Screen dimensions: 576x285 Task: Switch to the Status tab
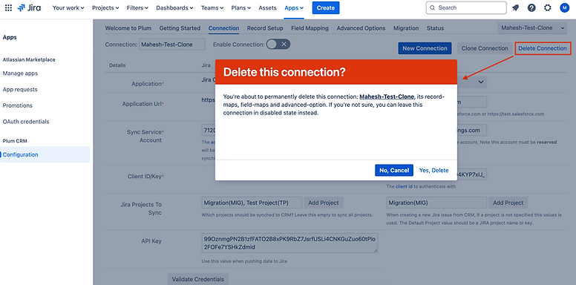point(435,28)
